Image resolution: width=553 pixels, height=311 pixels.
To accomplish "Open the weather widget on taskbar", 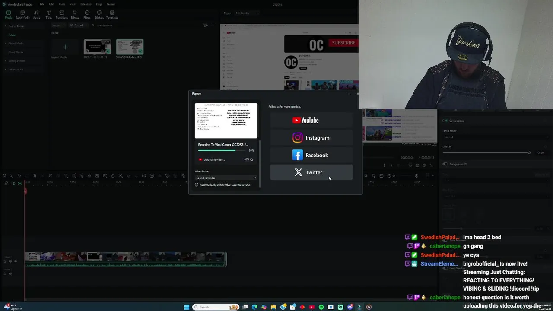I will tap(13, 307).
